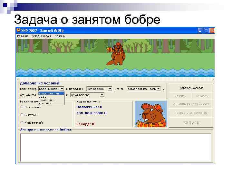The image size is (232, 174).
Task: Click the Запуск button
Action: (x=191, y=122)
